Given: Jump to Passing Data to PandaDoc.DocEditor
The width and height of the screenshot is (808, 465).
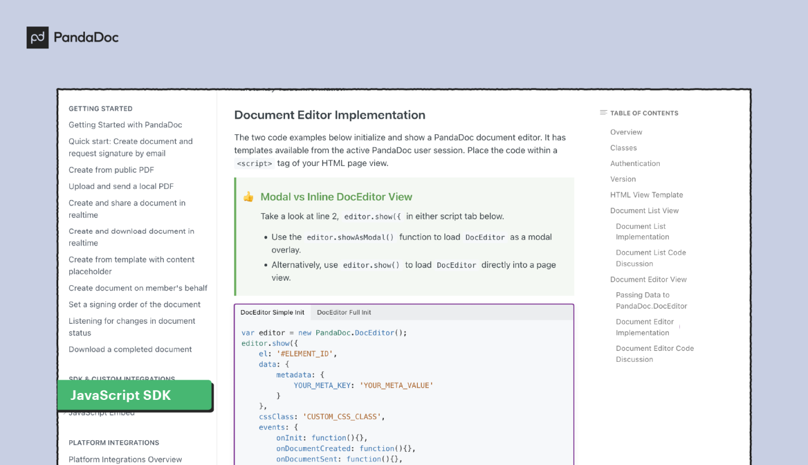Looking at the screenshot, I should (652, 300).
